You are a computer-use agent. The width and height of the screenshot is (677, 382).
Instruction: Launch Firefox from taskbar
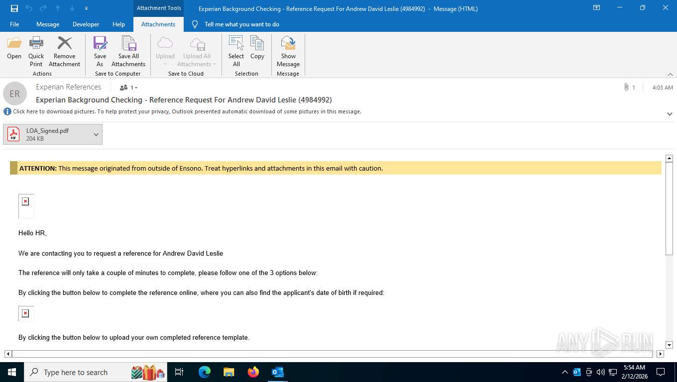pos(253,372)
